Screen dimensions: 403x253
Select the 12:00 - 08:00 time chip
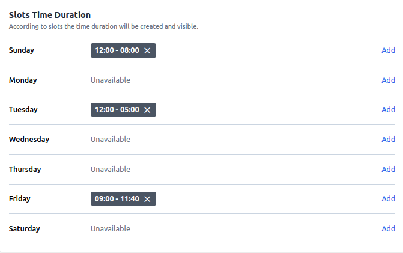coord(117,51)
